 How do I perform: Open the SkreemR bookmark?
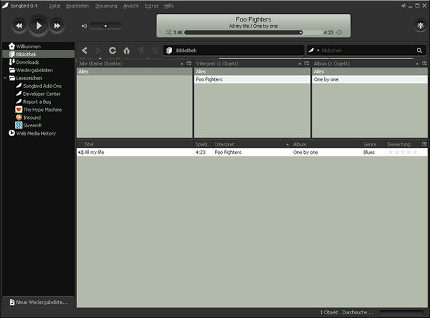pyautogui.click(x=32, y=125)
